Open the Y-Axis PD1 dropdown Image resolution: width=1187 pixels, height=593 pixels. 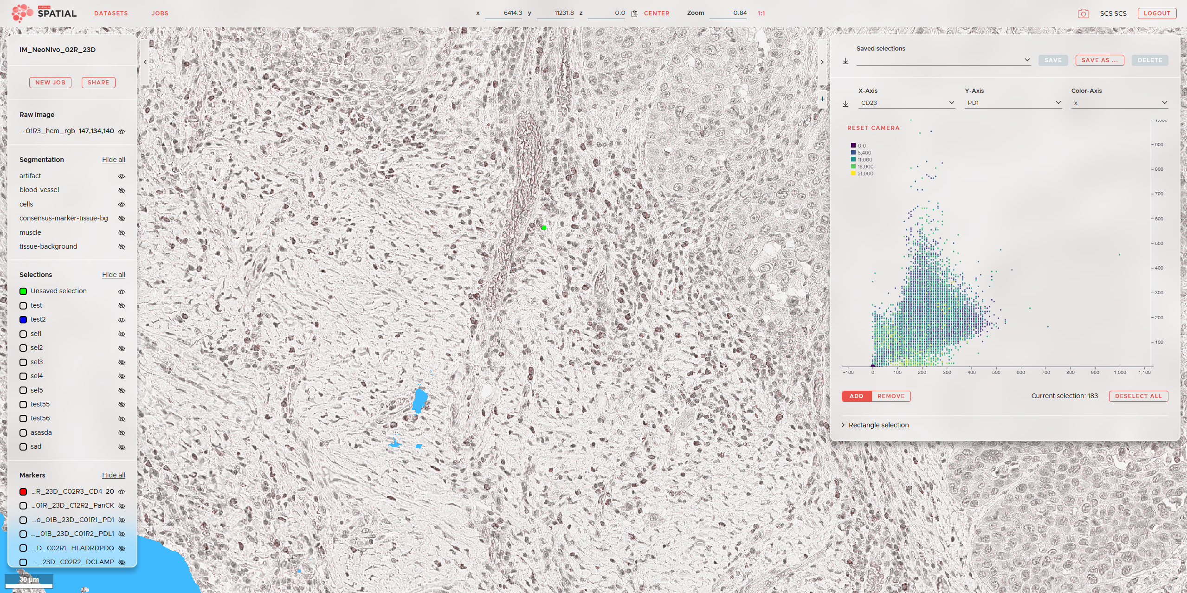[1013, 103]
